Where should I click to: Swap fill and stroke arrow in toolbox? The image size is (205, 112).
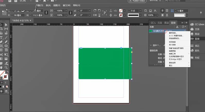[x=7, y=72]
